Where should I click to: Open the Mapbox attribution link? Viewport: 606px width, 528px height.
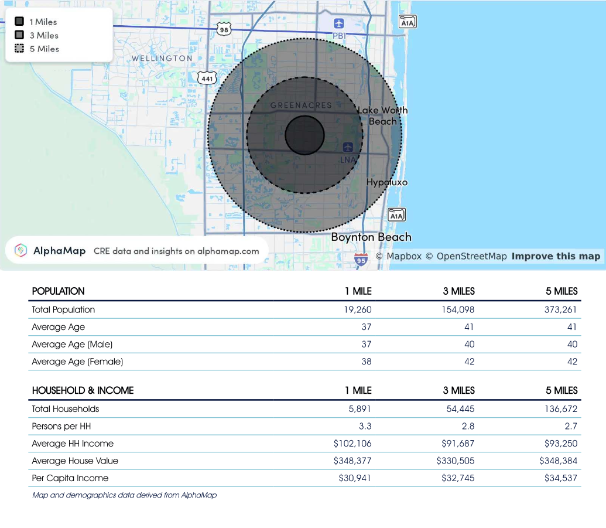click(x=398, y=256)
